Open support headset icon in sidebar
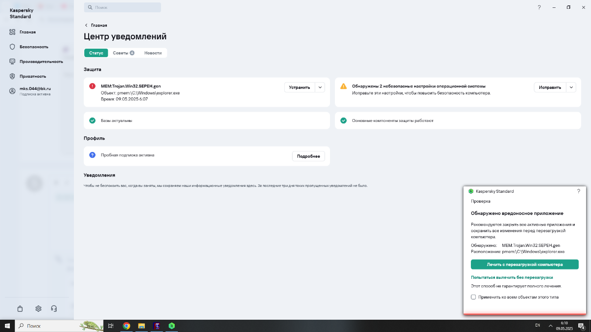This screenshot has height=332, width=591. (x=54, y=309)
